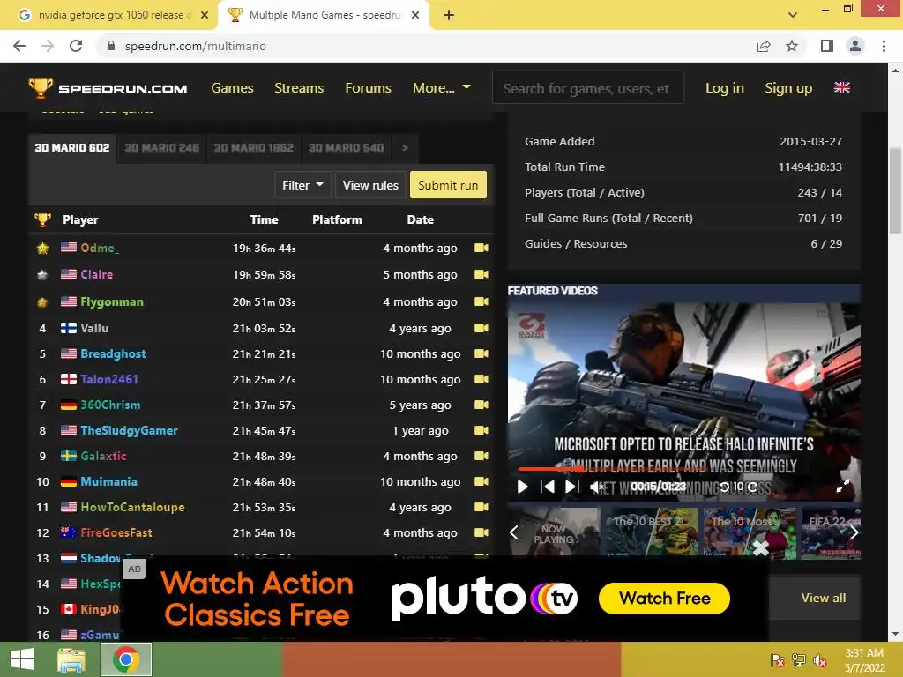Select the 3D Mario 246 tab

tap(162, 148)
